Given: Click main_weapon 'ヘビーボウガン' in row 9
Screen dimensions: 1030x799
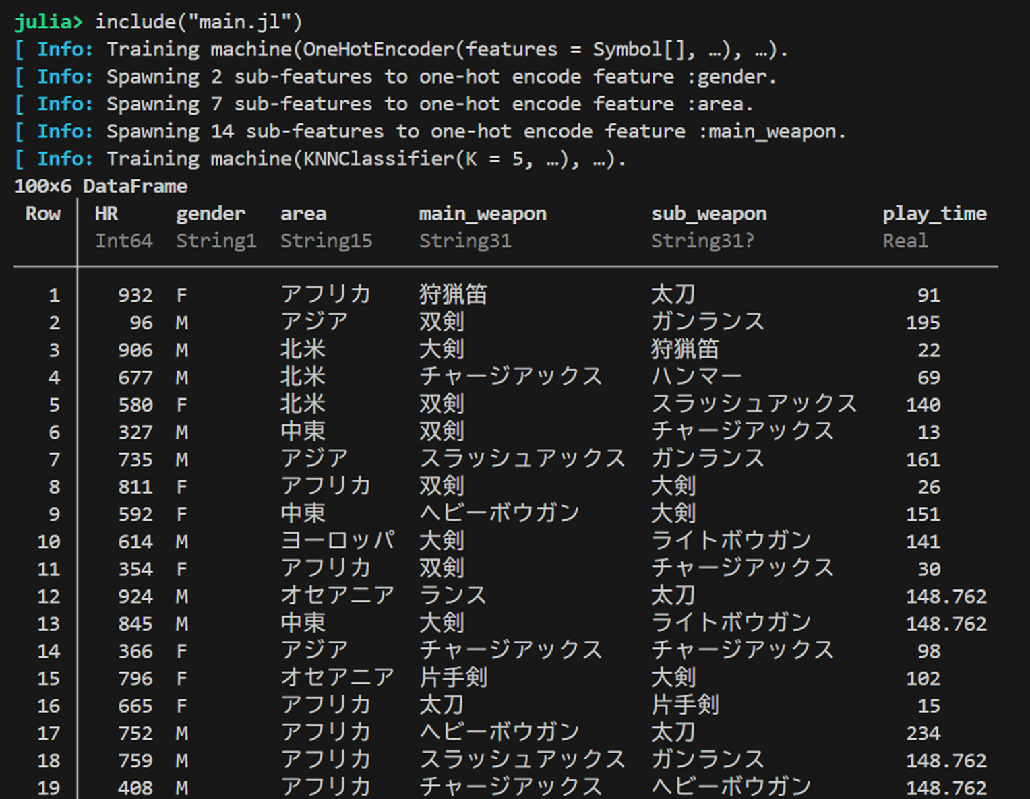Looking at the screenshot, I should tap(499, 513).
